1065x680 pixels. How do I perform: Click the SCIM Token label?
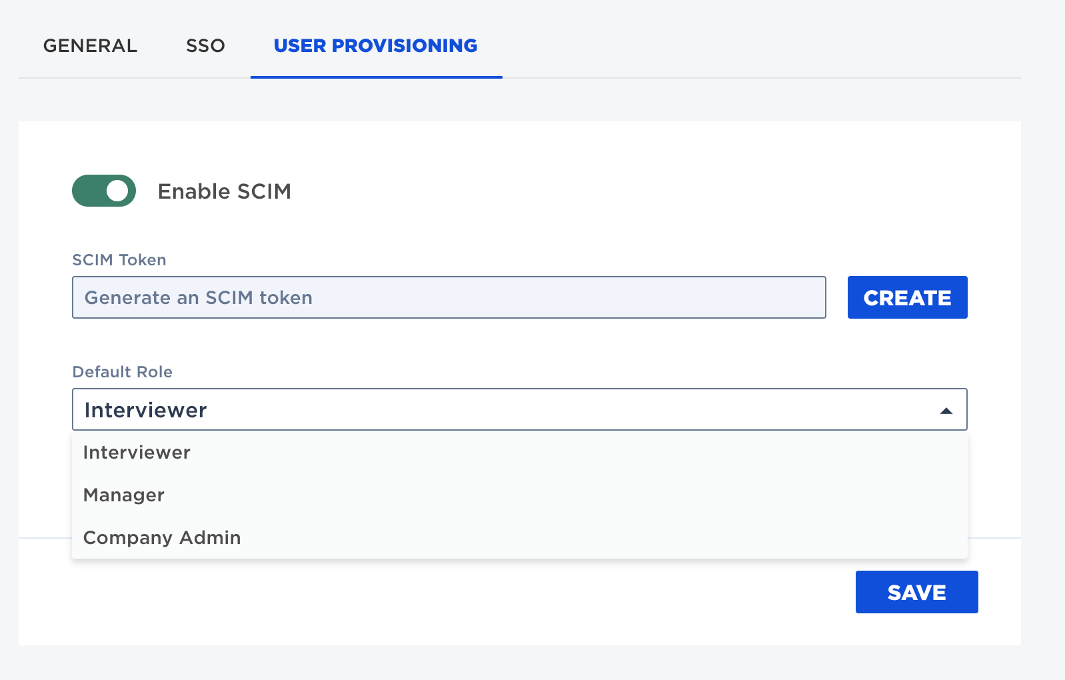pos(118,260)
